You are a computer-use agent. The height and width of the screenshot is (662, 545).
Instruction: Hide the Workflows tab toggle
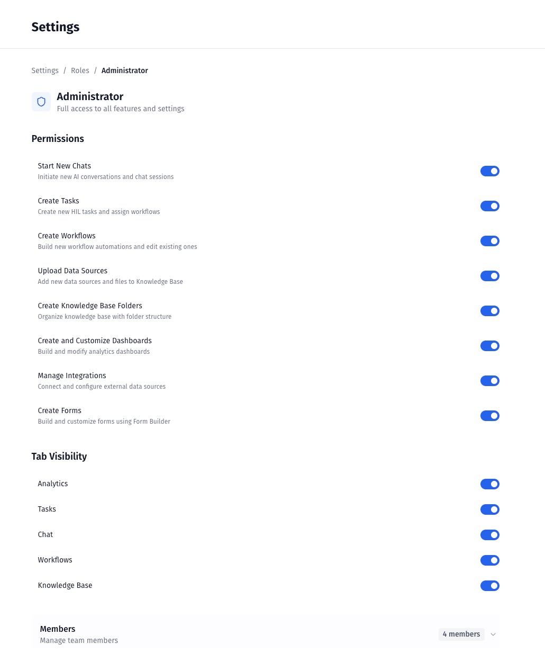[x=489, y=560]
